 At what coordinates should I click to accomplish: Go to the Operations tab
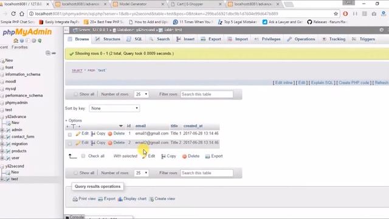(301, 39)
